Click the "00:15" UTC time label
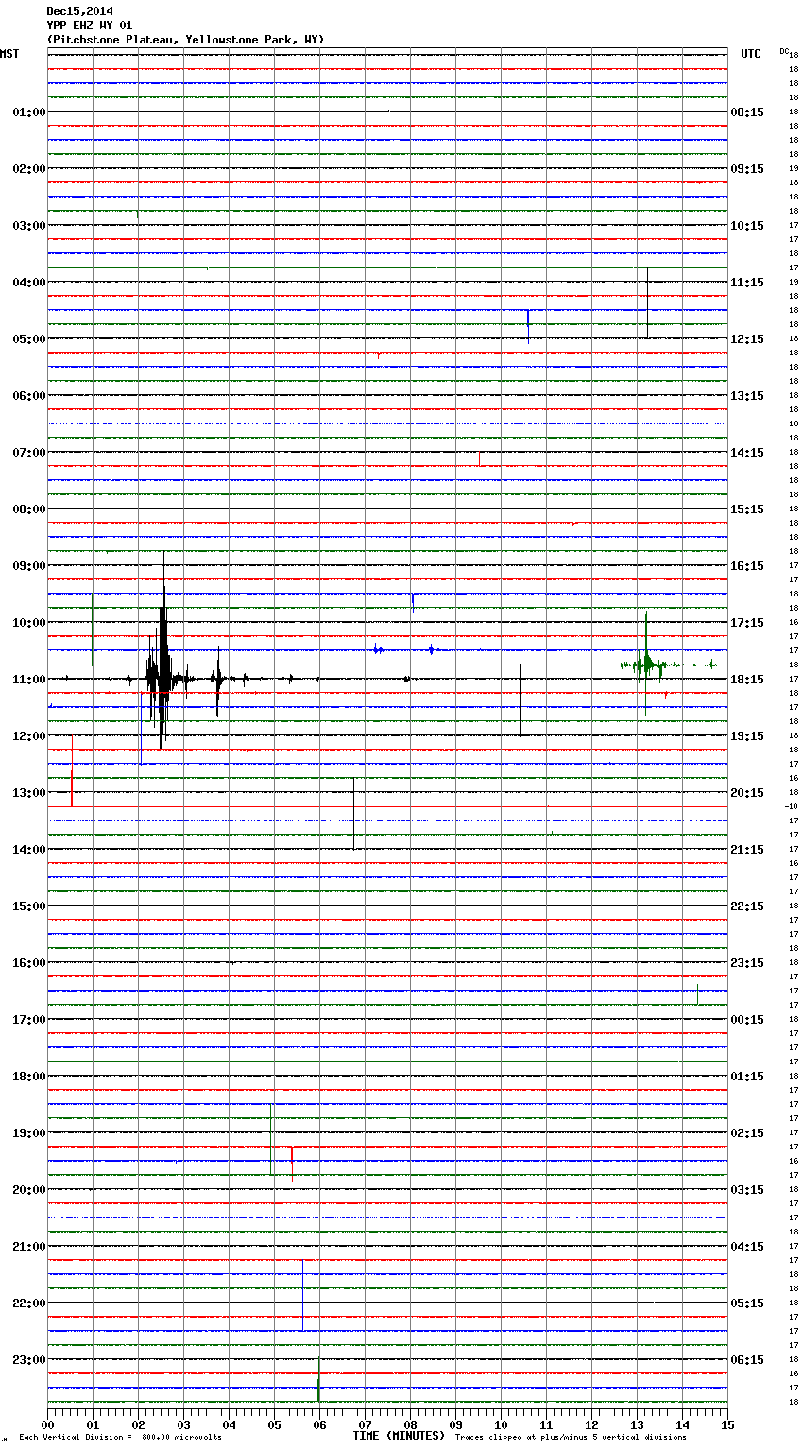This screenshot has width=803, height=1450. click(x=747, y=1020)
